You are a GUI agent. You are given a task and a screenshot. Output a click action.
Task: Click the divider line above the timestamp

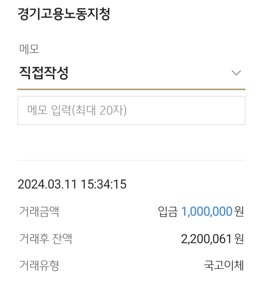click(x=131, y=161)
